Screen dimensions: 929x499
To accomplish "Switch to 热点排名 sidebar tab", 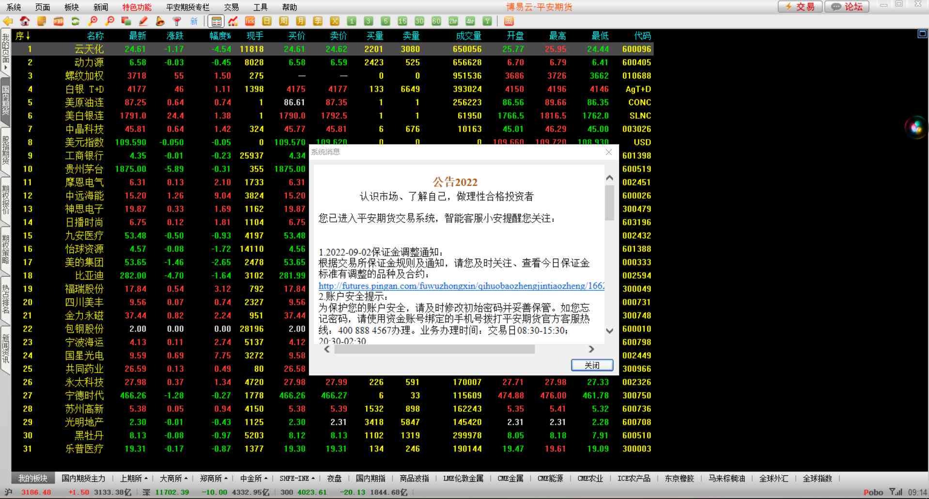I will pyautogui.click(x=6, y=299).
